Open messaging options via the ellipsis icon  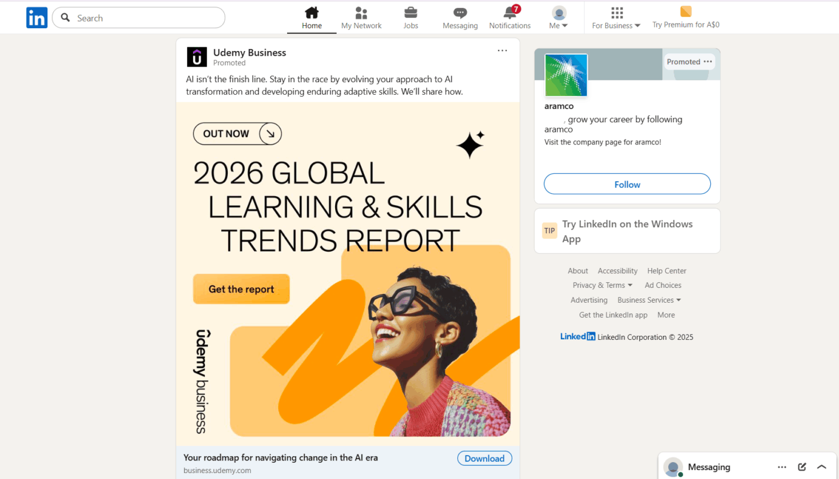coord(781,466)
